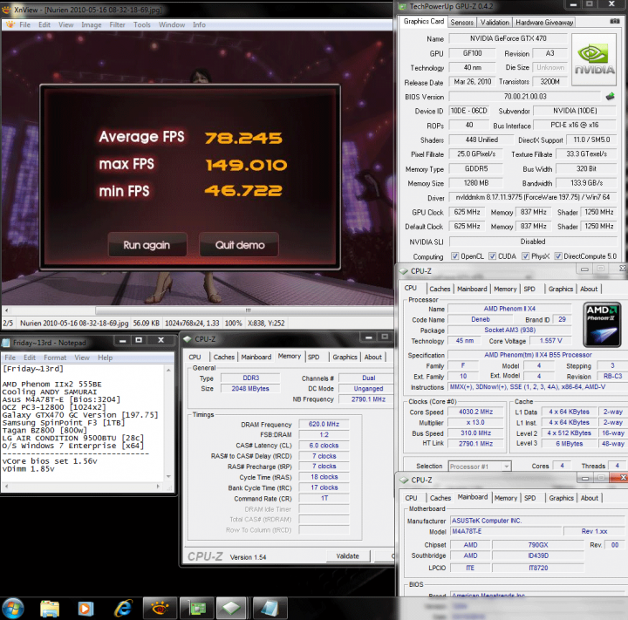Click Chipset value 790GX in CPU-Z
Viewport: 628px width, 620px height.
538,545
